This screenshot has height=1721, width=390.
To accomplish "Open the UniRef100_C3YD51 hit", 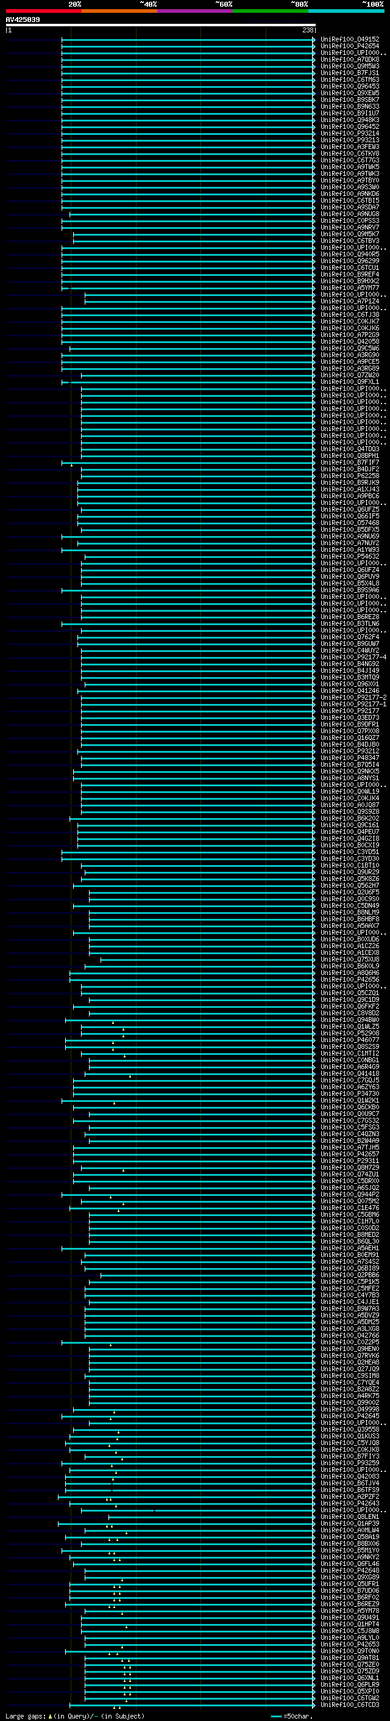I will 350,852.
